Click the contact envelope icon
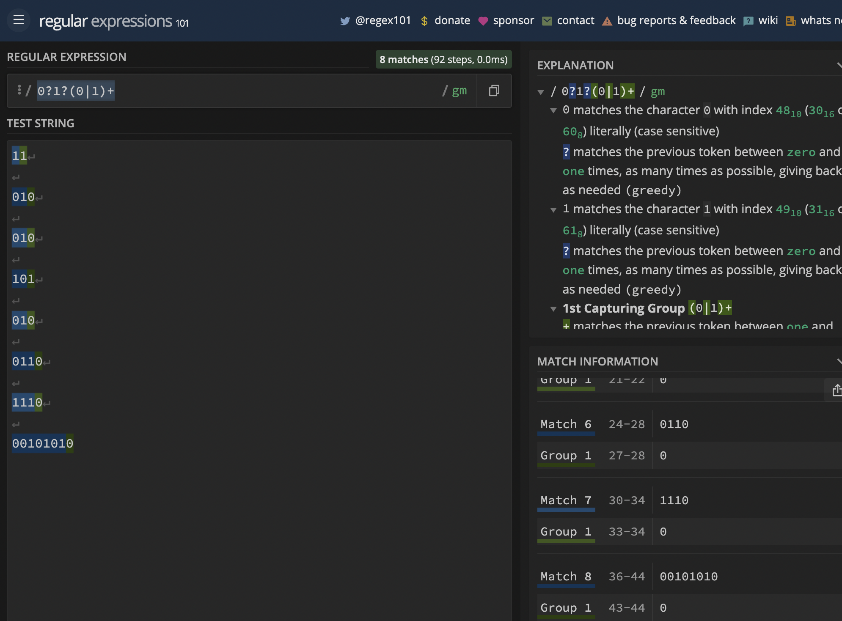The width and height of the screenshot is (842, 621). [547, 21]
